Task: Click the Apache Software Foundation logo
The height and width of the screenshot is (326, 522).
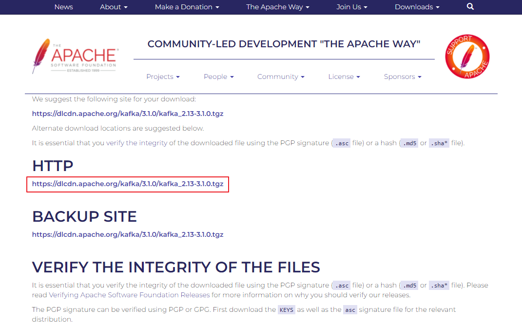Action: 75,56
